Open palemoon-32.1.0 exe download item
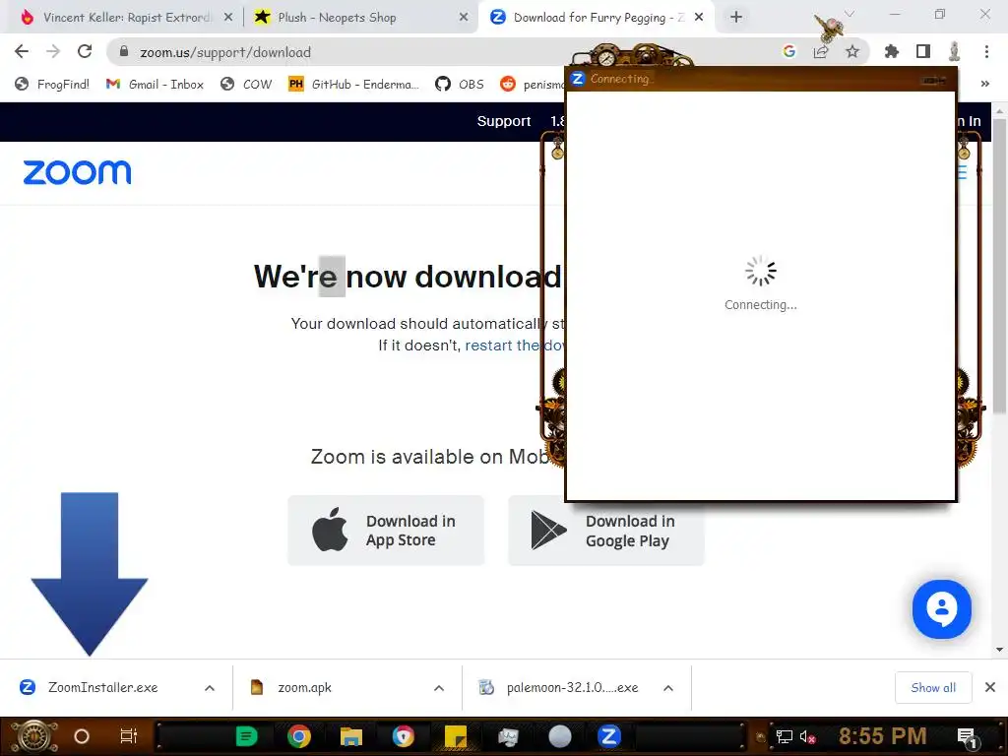The image size is (1008, 756). point(572,688)
